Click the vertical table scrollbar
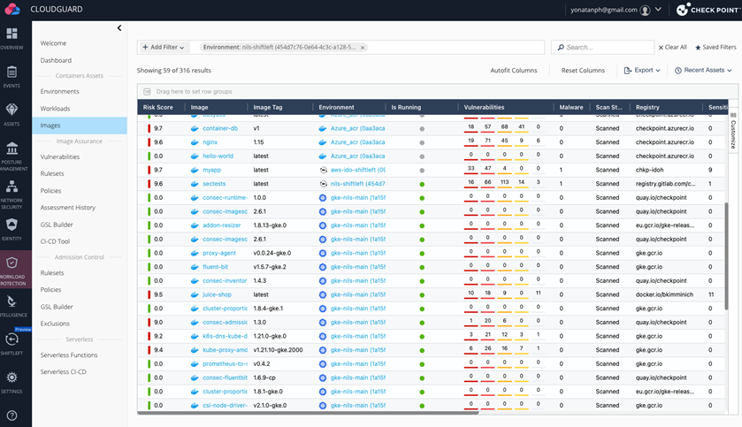 pyautogui.click(x=726, y=256)
